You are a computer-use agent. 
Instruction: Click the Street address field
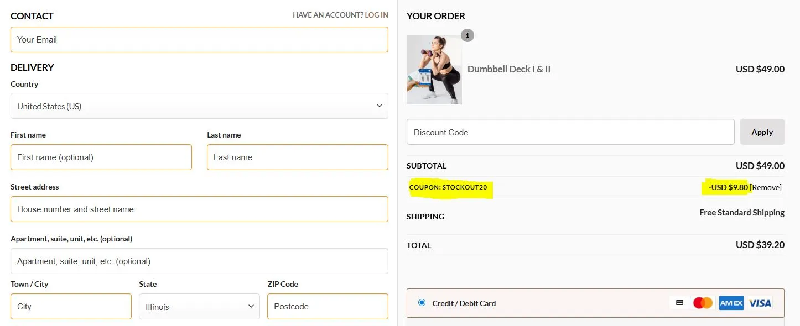pos(199,209)
